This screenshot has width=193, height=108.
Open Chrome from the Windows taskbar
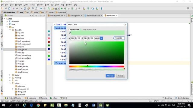tap(38, 105)
